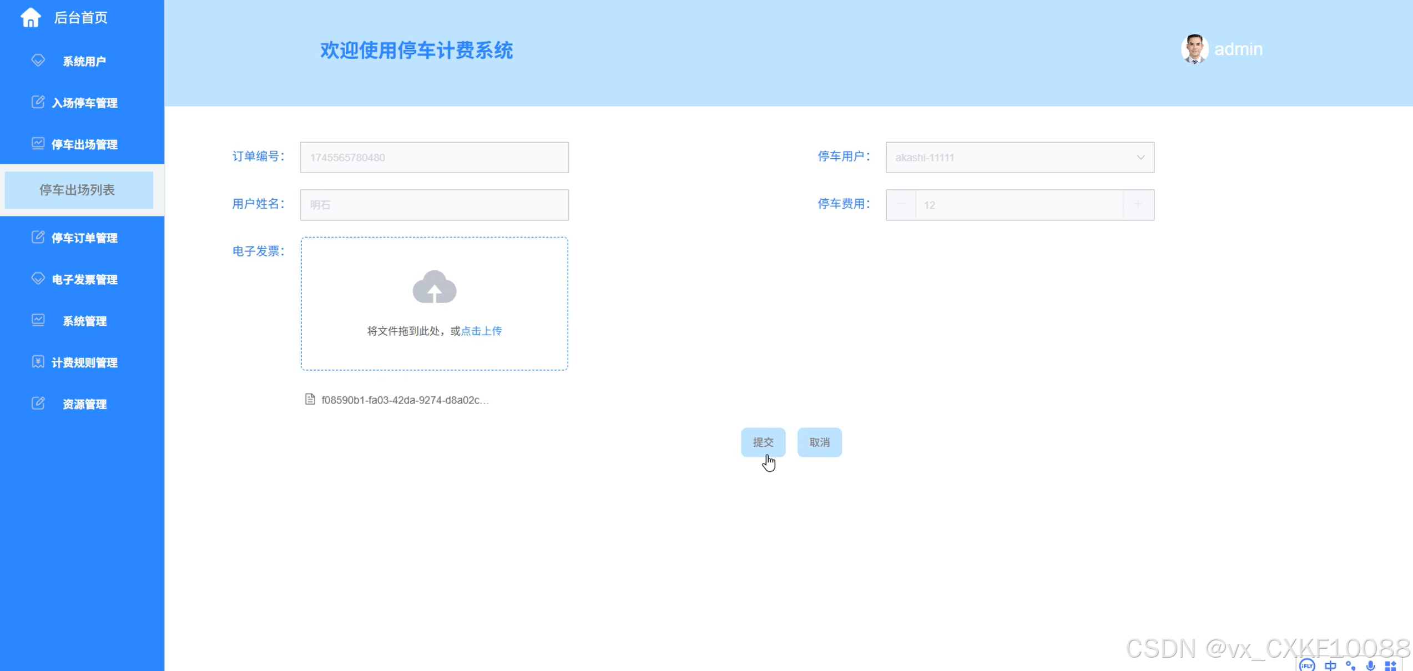
Task: Click the diamond icon beside 电子发票管理
Action: [x=38, y=279]
